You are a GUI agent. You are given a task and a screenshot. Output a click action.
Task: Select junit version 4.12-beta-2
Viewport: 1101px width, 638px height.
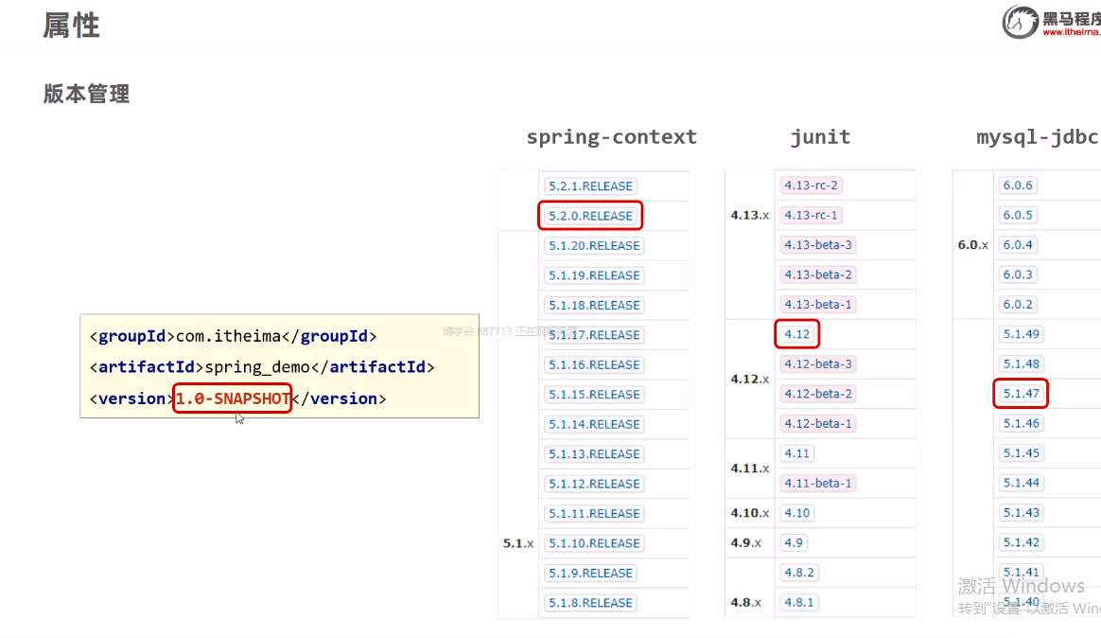[x=818, y=394]
